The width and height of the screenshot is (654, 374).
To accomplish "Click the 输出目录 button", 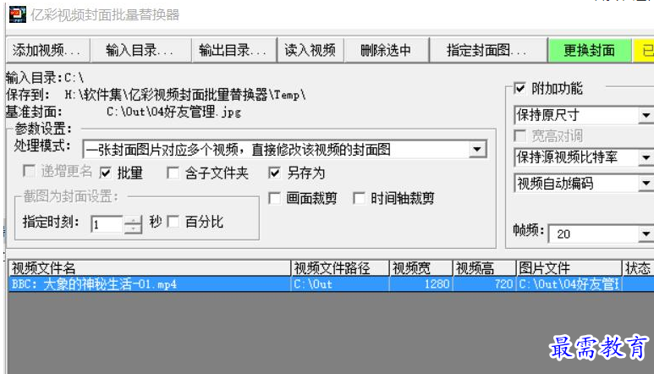I will [234, 51].
